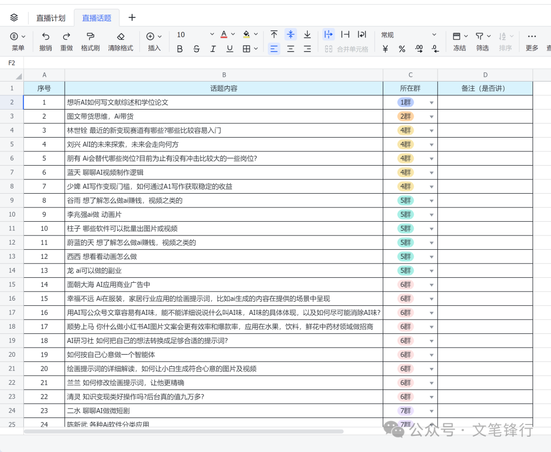The width and height of the screenshot is (551, 452).
Task: Click the currency format ¥ icon
Action: [x=385, y=48]
